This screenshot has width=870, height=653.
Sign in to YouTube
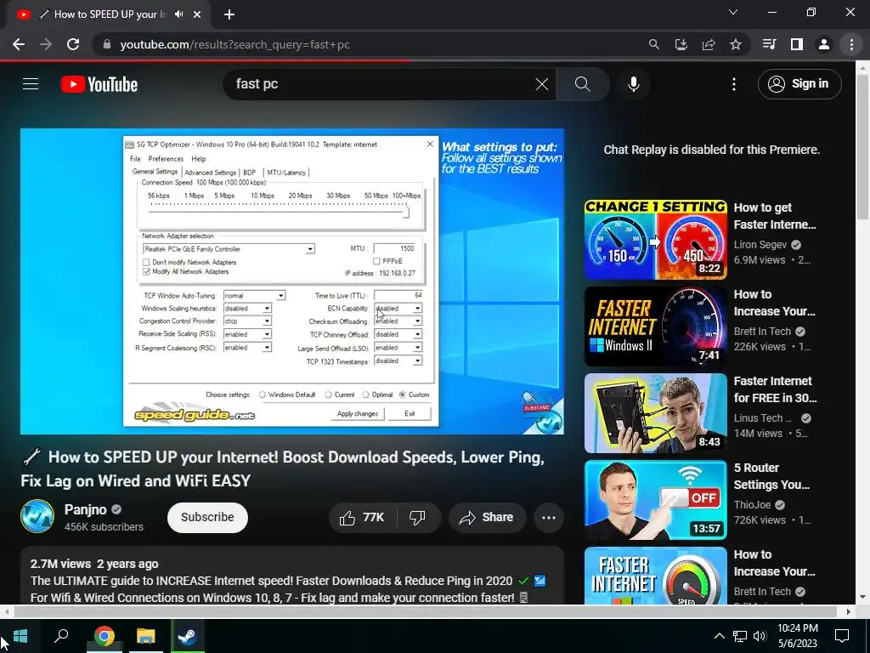point(799,84)
